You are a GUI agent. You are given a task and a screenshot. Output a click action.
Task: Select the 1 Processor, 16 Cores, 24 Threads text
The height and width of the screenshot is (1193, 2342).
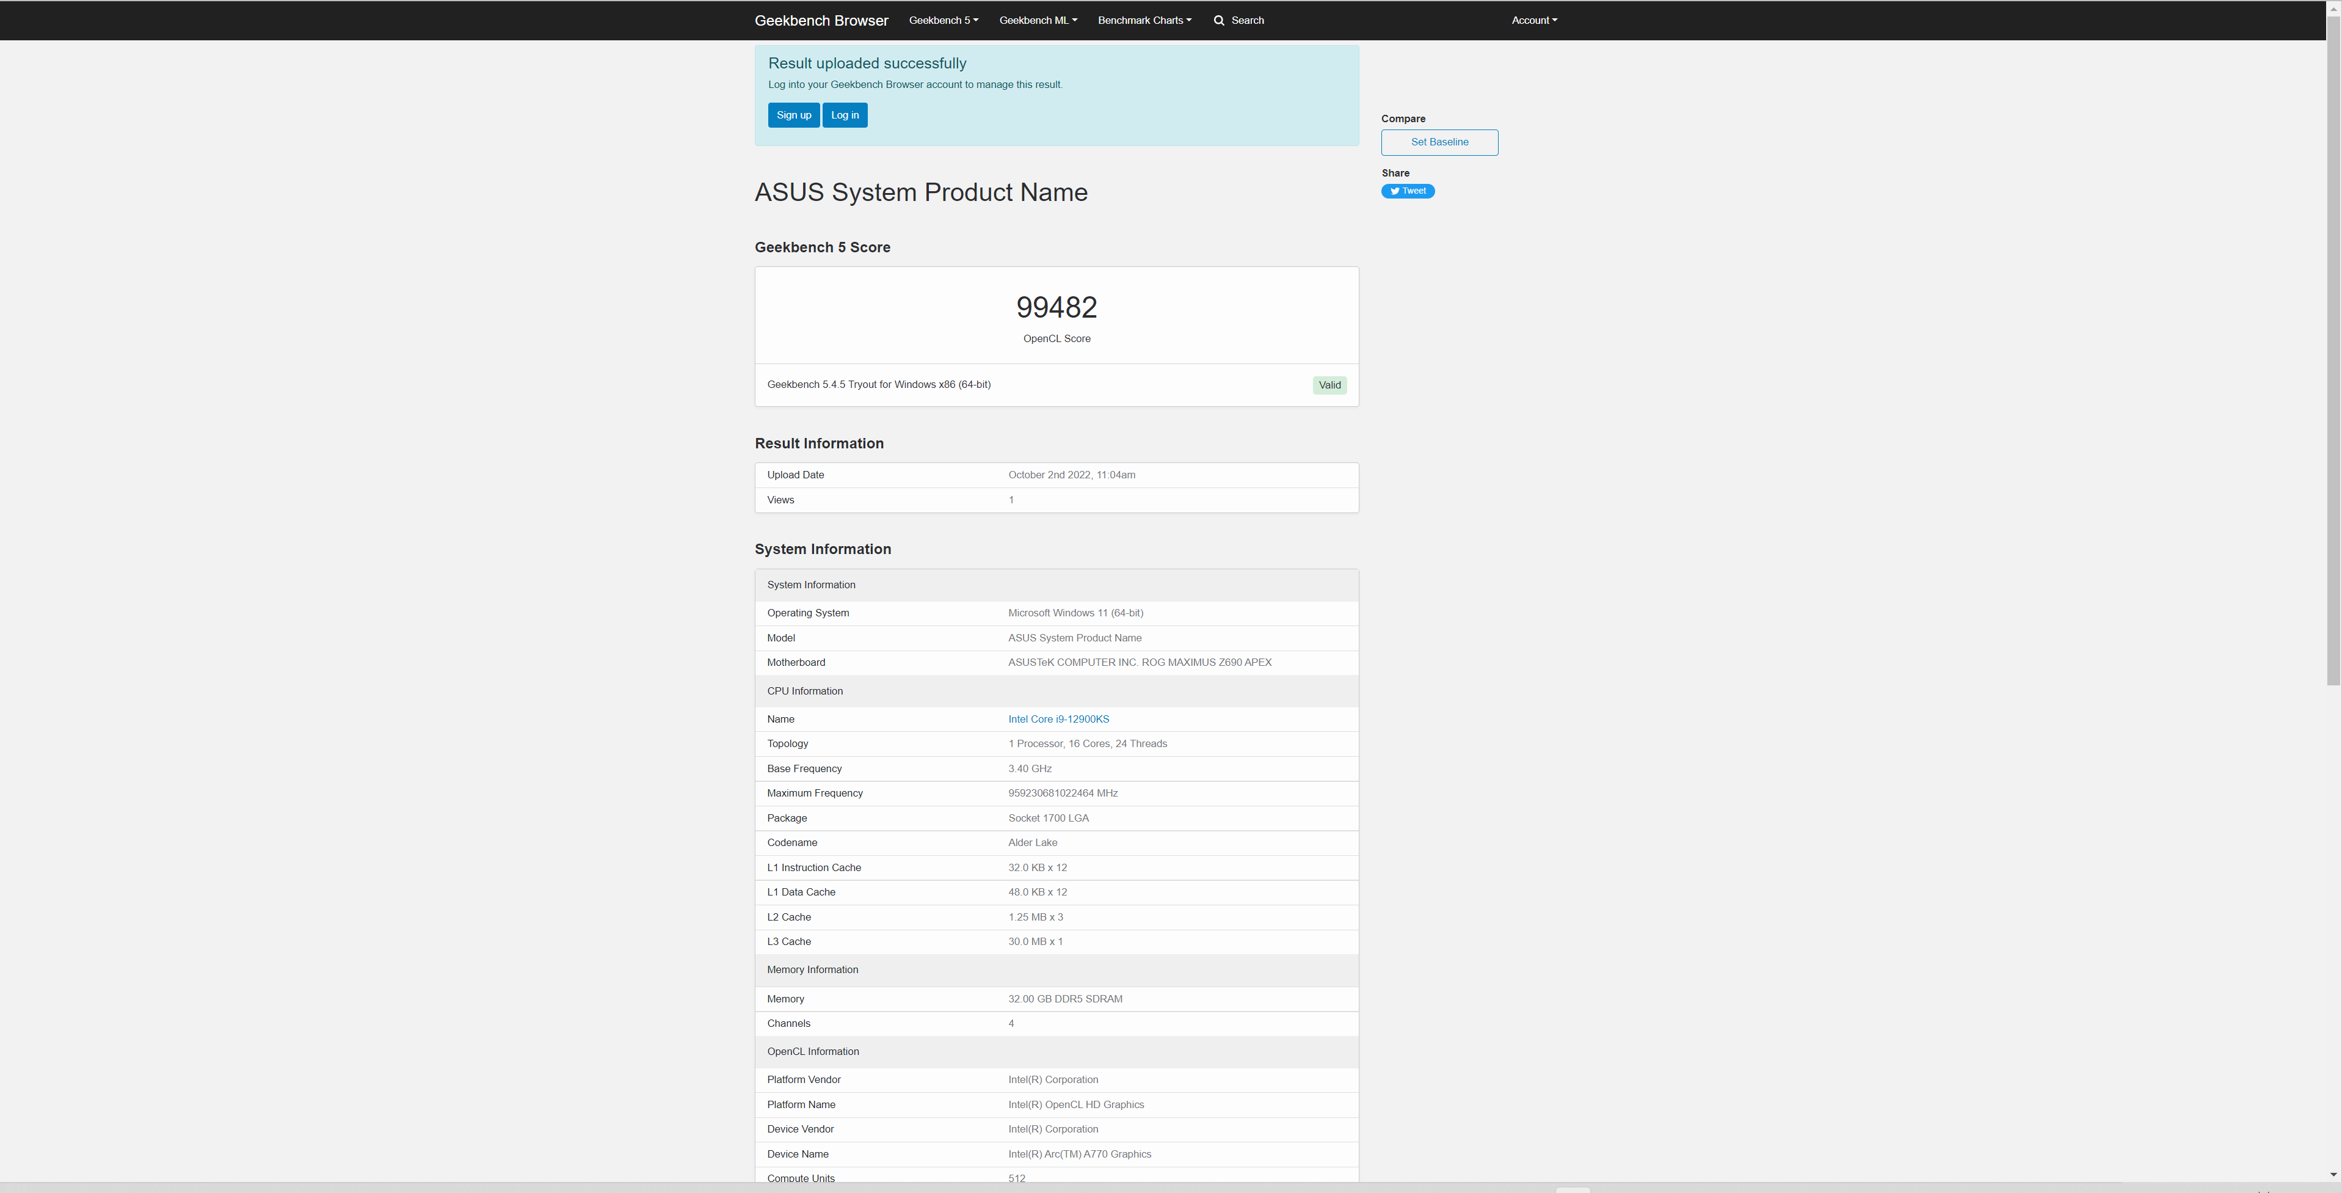(1088, 744)
